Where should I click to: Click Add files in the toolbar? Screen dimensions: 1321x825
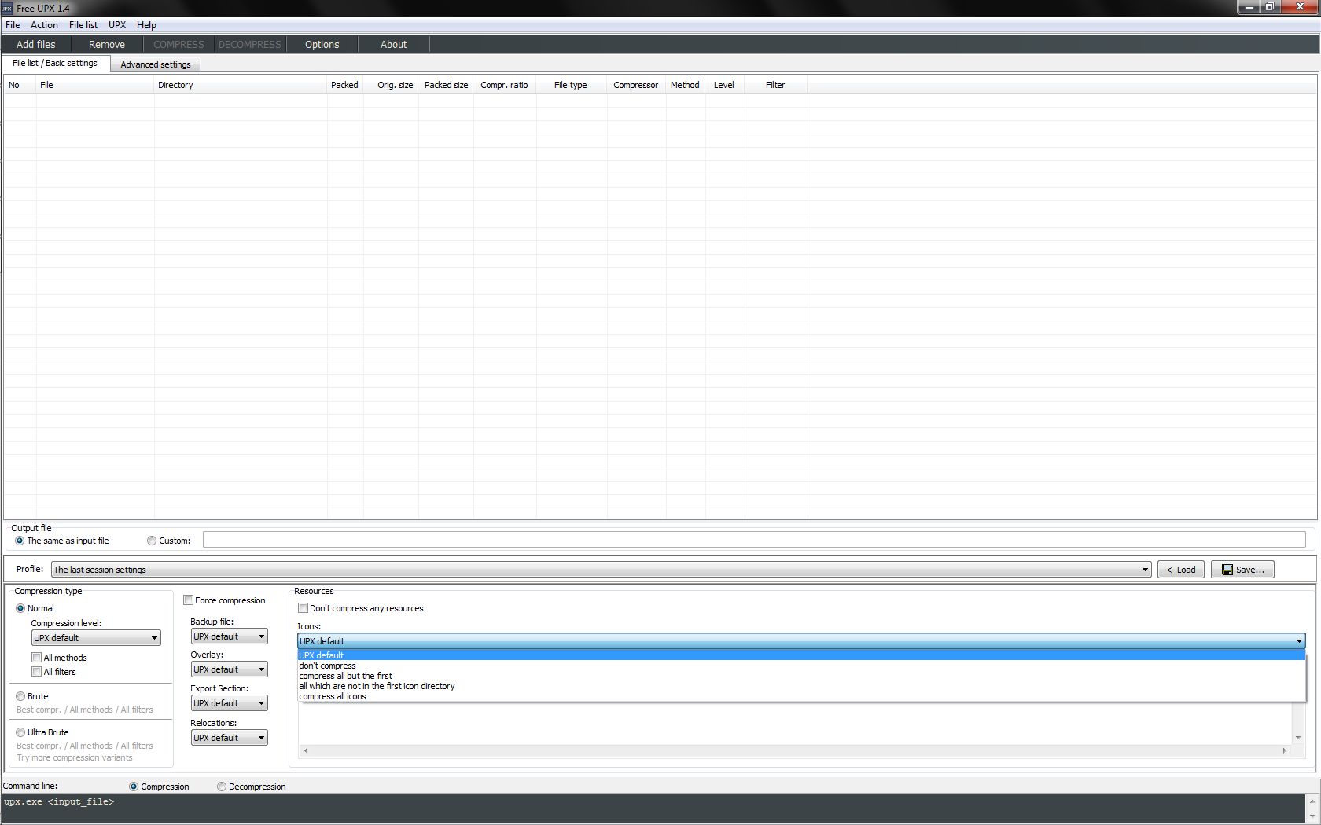36,45
